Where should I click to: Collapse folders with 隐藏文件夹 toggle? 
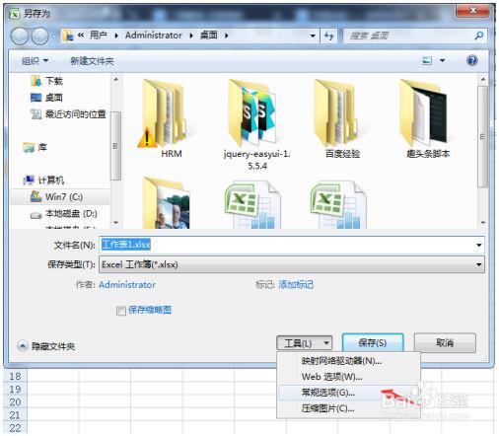tap(46, 346)
